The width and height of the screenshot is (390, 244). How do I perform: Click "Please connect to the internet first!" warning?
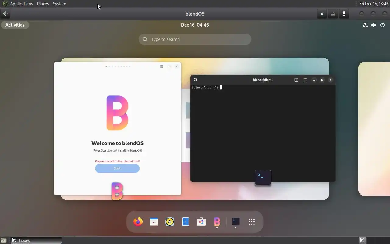point(117,161)
